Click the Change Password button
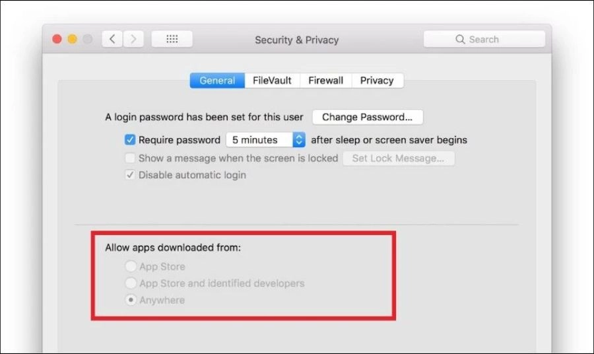Image resolution: width=594 pixels, height=354 pixels. pos(368,117)
